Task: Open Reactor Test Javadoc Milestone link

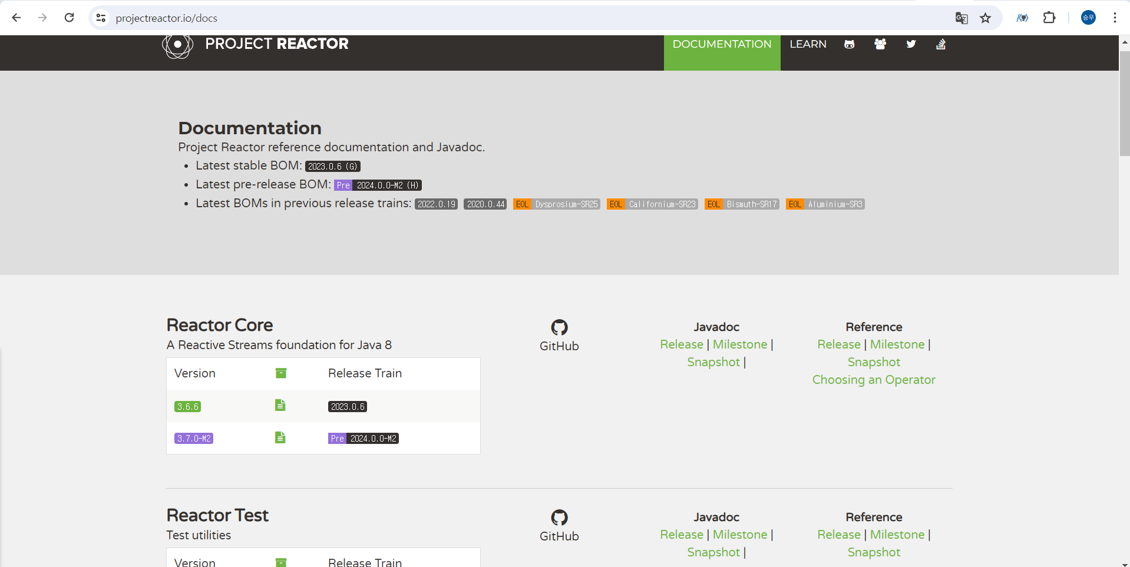Action: [x=740, y=535]
